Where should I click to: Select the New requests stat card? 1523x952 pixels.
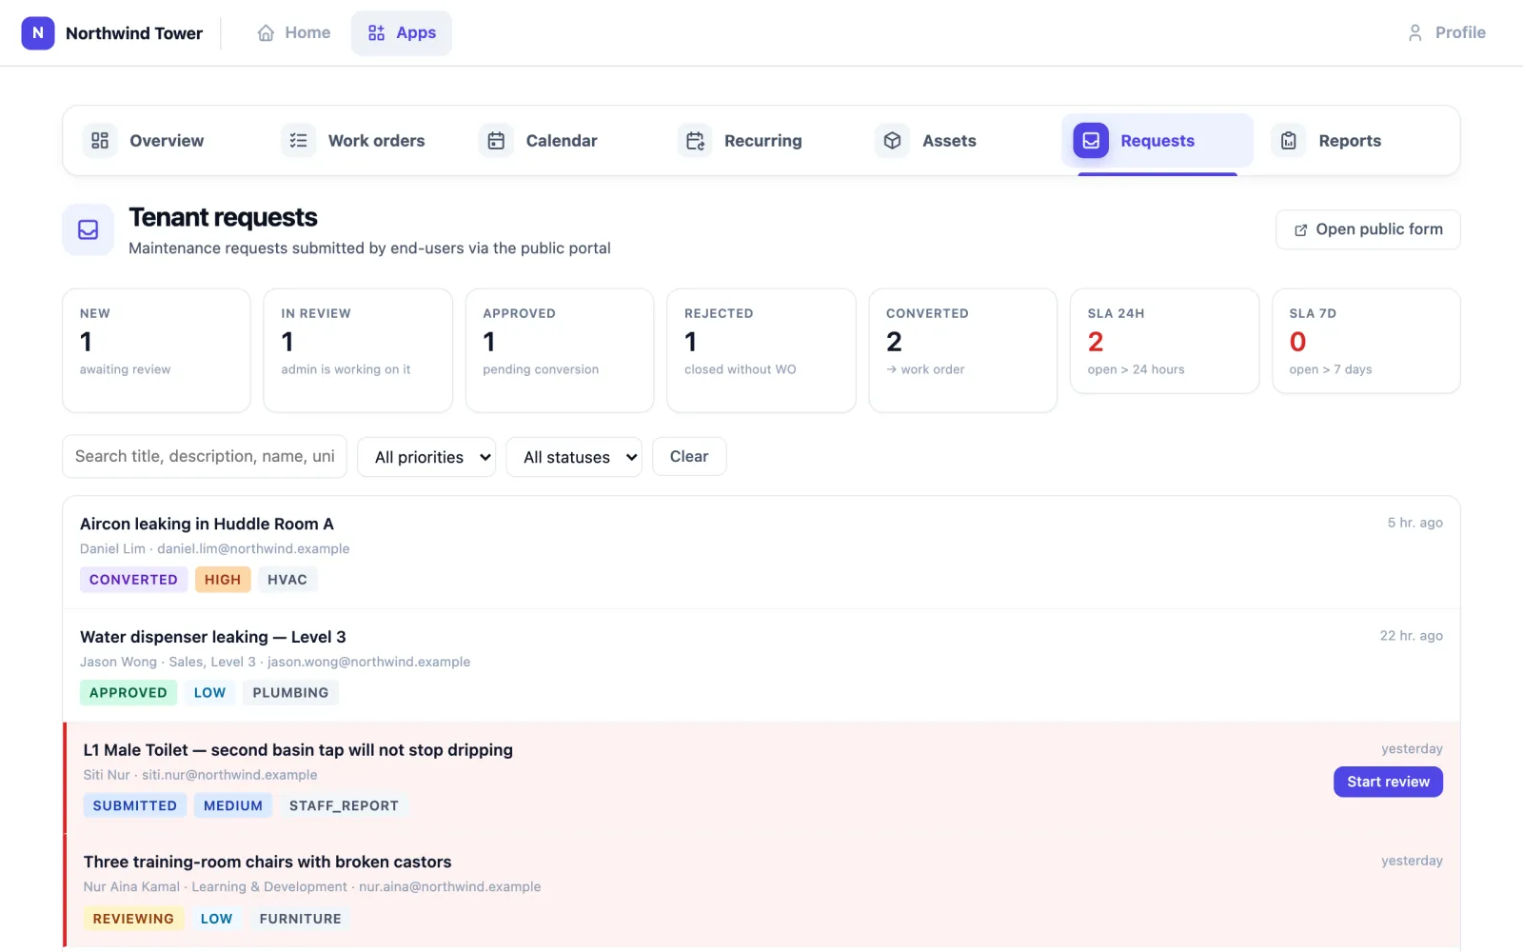(x=156, y=350)
